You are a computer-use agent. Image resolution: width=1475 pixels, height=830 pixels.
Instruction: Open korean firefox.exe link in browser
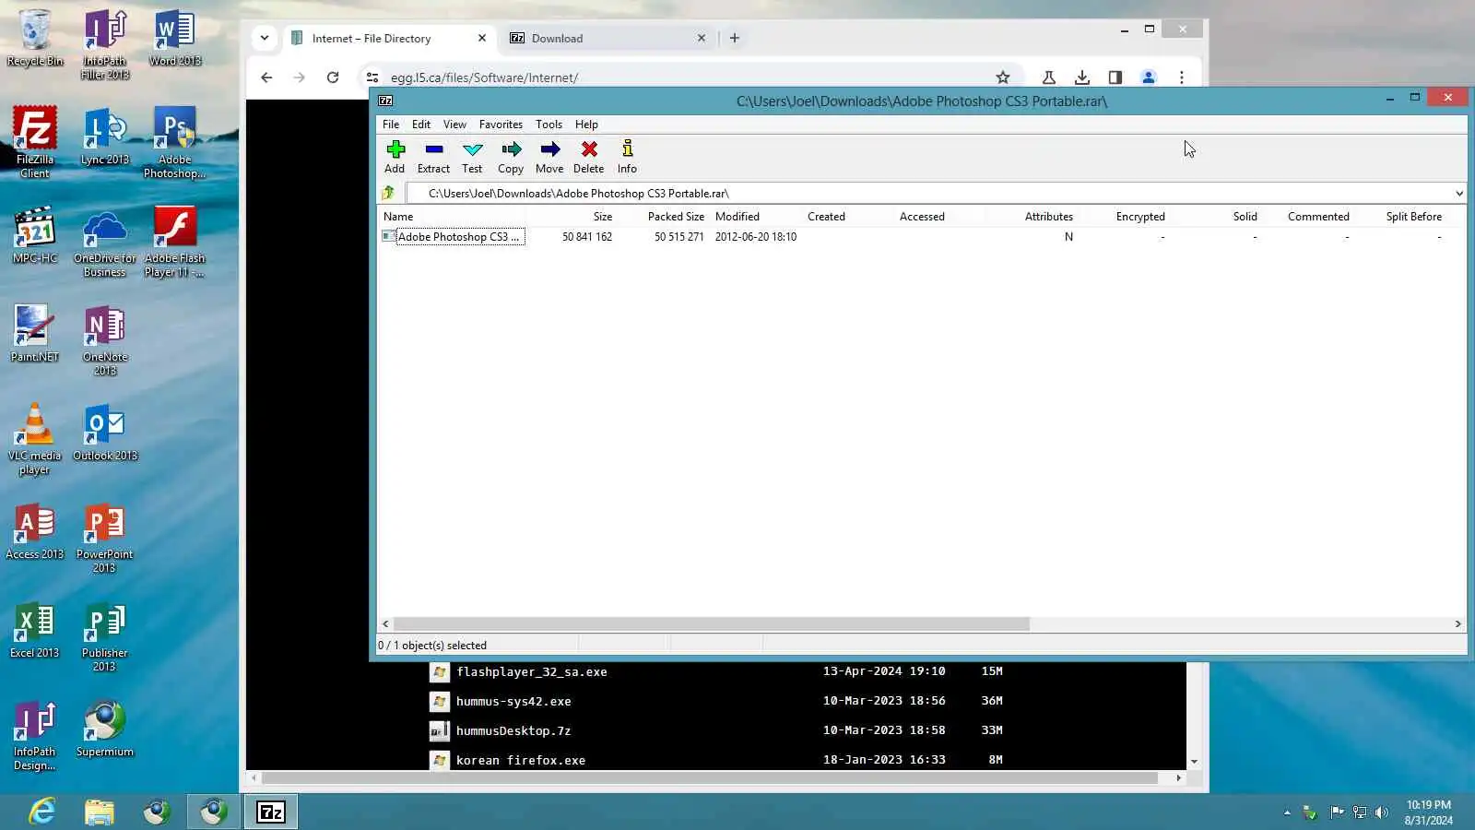pyautogui.click(x=521, y=761)
